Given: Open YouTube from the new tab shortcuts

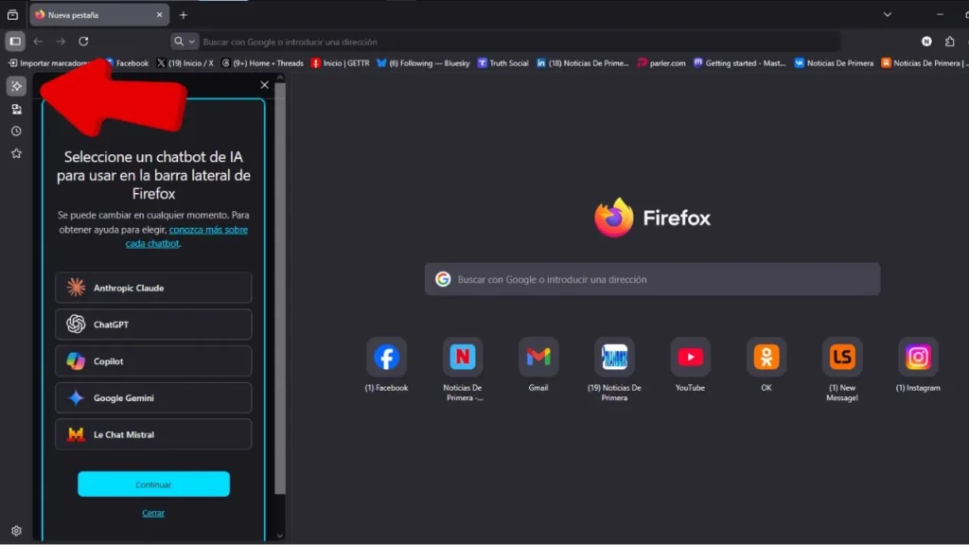Looking at the screenshot, I should [690, 357].
